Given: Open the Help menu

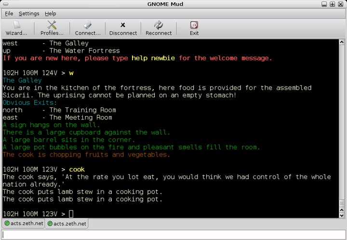Looking at the screenshot, I should click(51, 13).
